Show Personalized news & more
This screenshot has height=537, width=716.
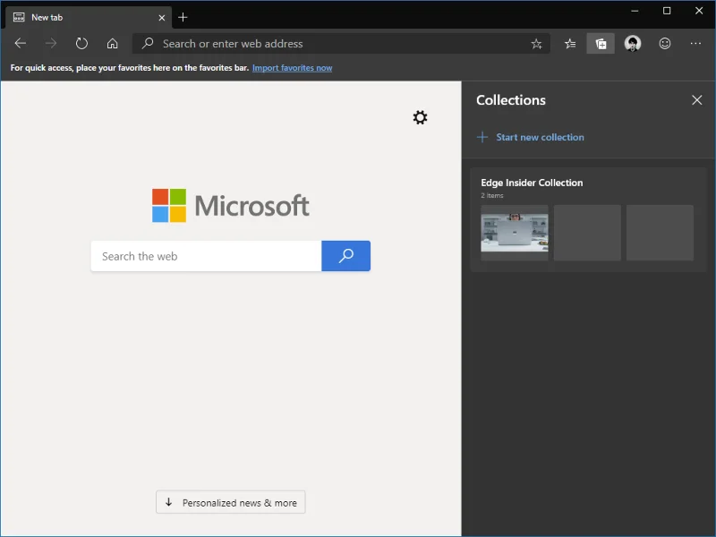[x=230, y=502]
